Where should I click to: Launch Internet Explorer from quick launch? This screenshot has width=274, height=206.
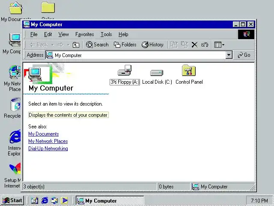[x=45, y=200]
